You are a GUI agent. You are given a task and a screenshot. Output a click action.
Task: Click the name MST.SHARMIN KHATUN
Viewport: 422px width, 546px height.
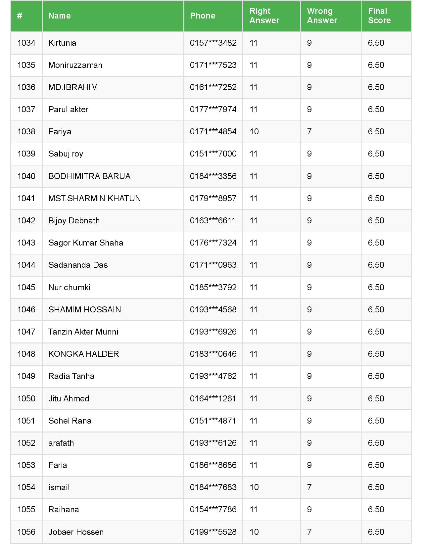coord(94,198)
